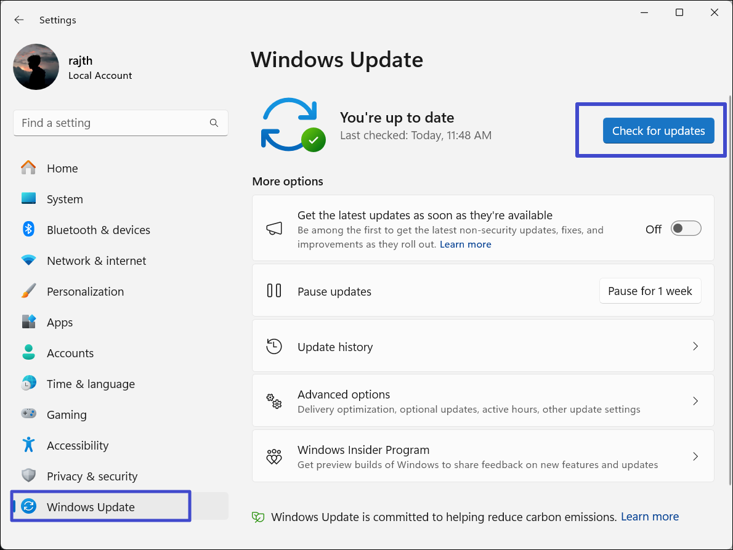Click Pause for 1 week button
Viewport: 733px width, 550px height.
coord(650,291)
